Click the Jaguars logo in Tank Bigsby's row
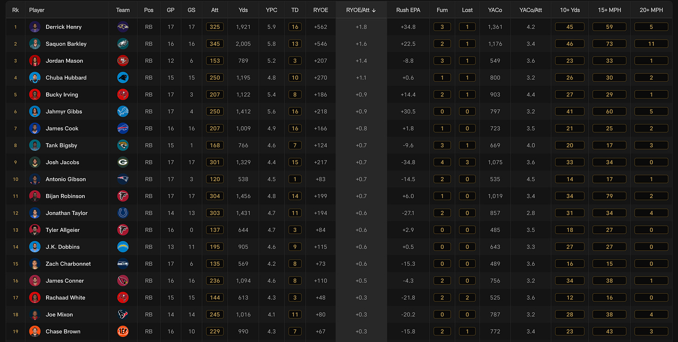 click(123, 145)
